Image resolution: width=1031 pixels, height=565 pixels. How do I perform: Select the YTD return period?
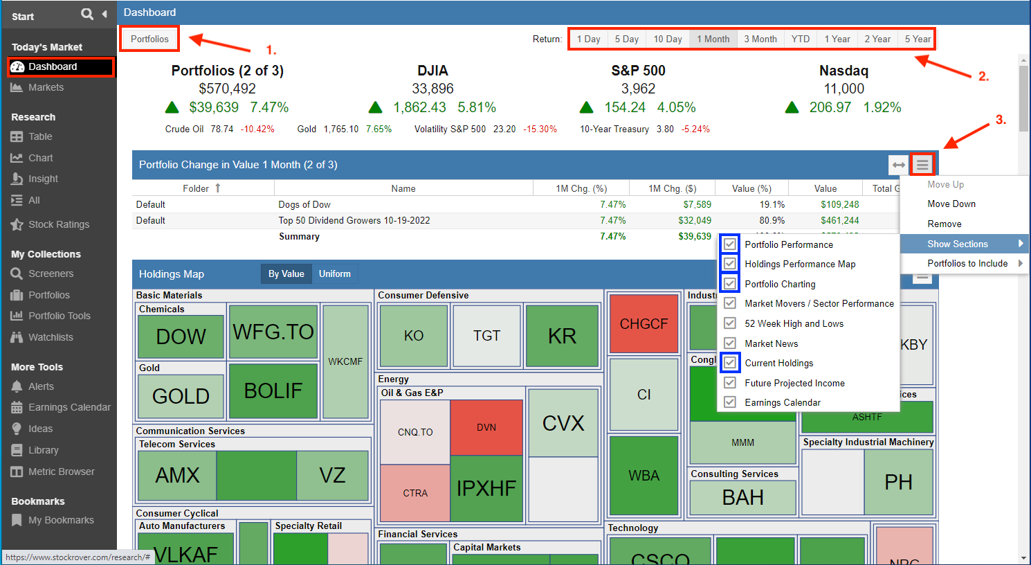[801, 39]
